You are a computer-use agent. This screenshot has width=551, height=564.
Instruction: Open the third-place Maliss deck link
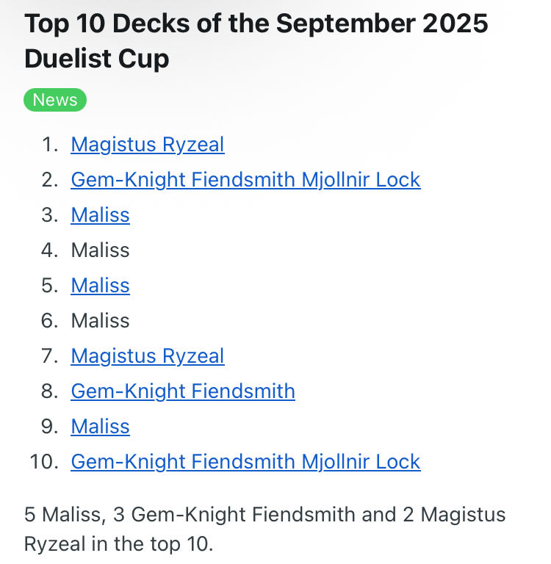pos(100,215)
